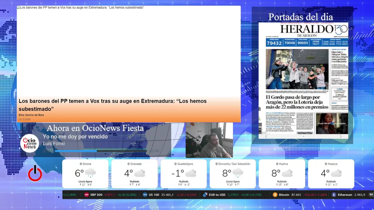
Task: Click the Bitcoin price 87.603
Action: [x=296, y=195]
